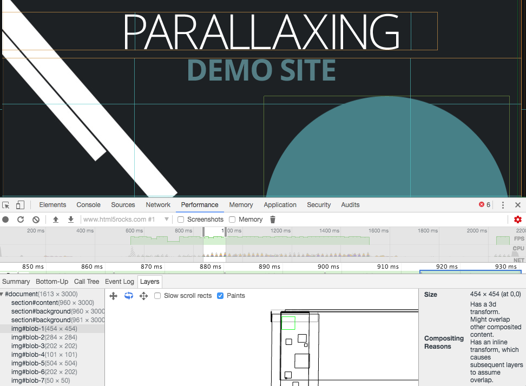Open the profile history dropdown
The height and width of the screenshot is (386, 526).
[x=166, y=219]
